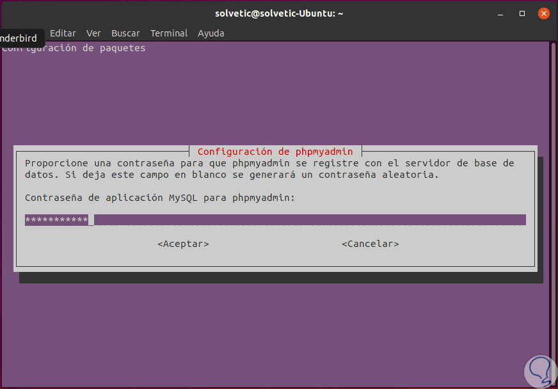The height and width of the screenshot is (389, 558).
Task: Open the Buscar menu
Action: pos(125,33)
